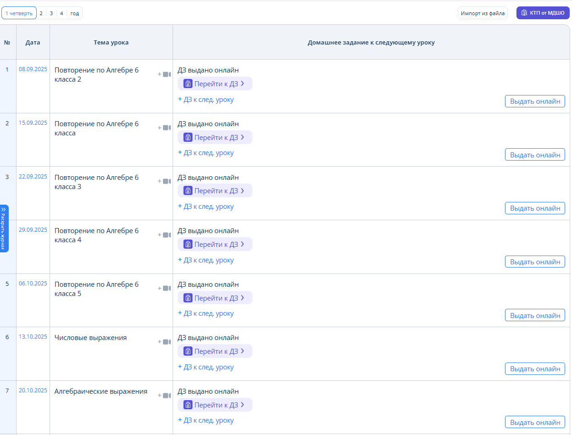The image size is (572, 435).
Task: Add ДЗ к след. уроку for lesson 2
Action: [x=206, y=153]
